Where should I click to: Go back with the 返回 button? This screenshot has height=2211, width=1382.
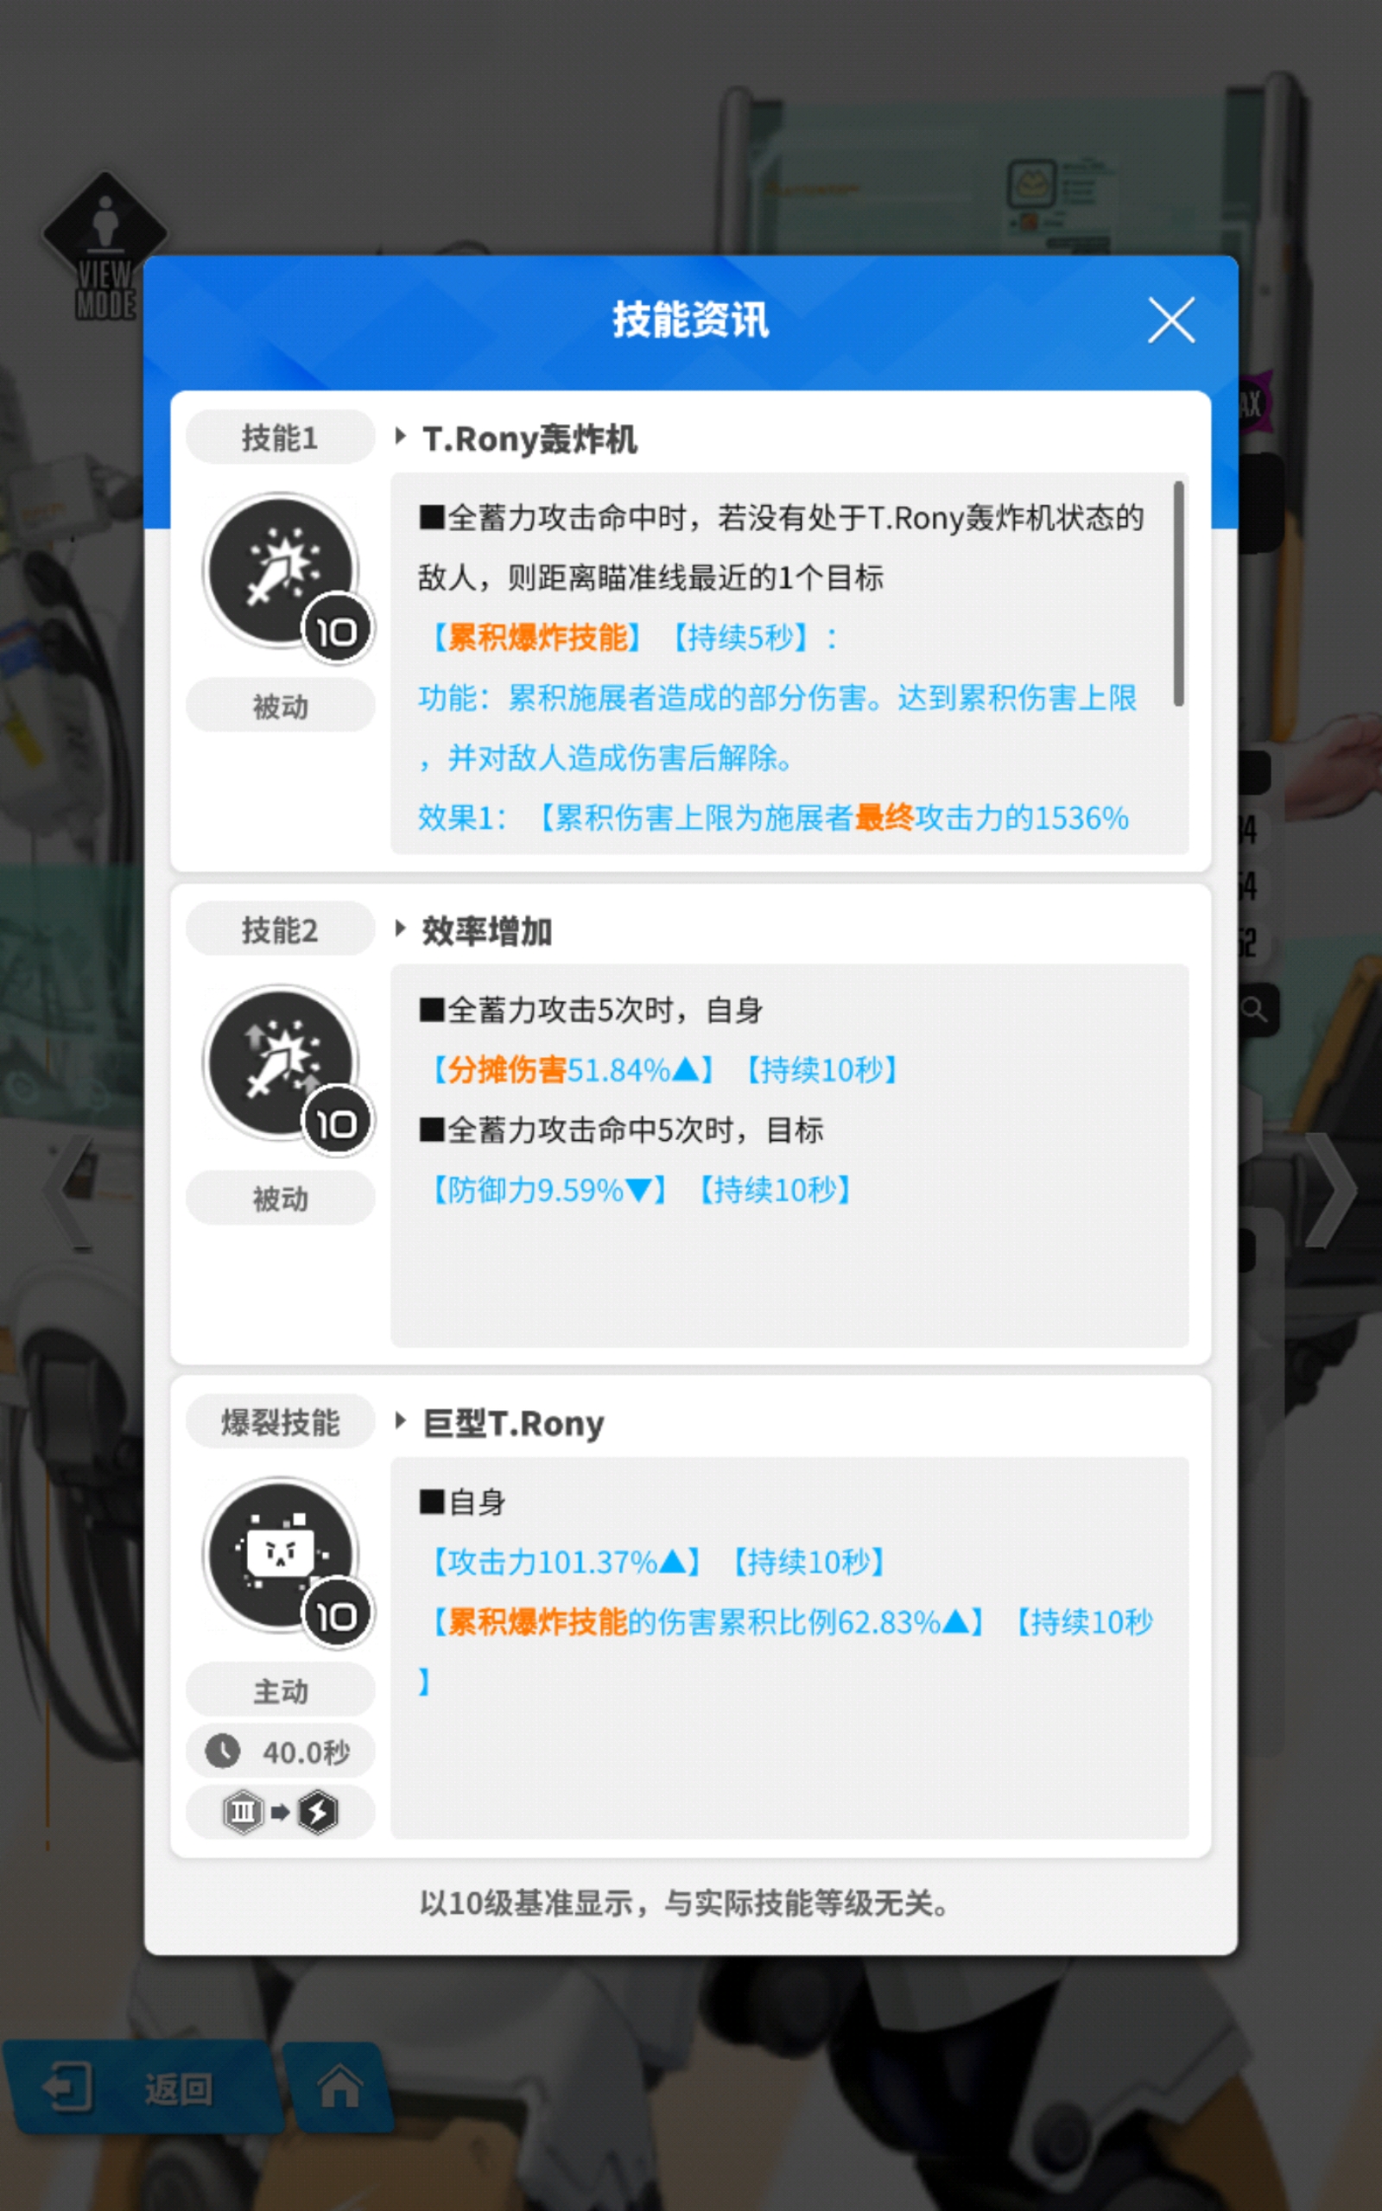[137, 2088]
